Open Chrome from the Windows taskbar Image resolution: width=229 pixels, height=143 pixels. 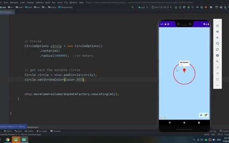click(x=8, y=140)
